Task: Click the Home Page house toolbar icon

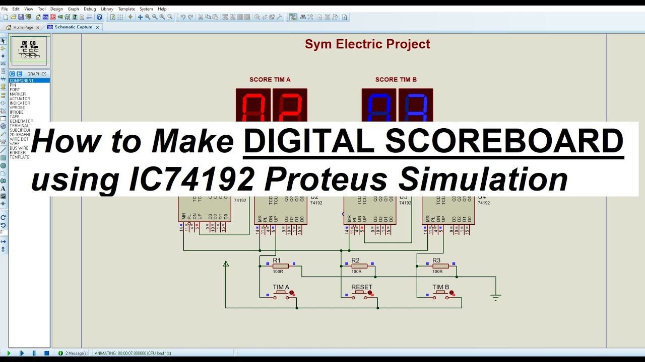Action: pyautogui.click(x=38, y=17)
